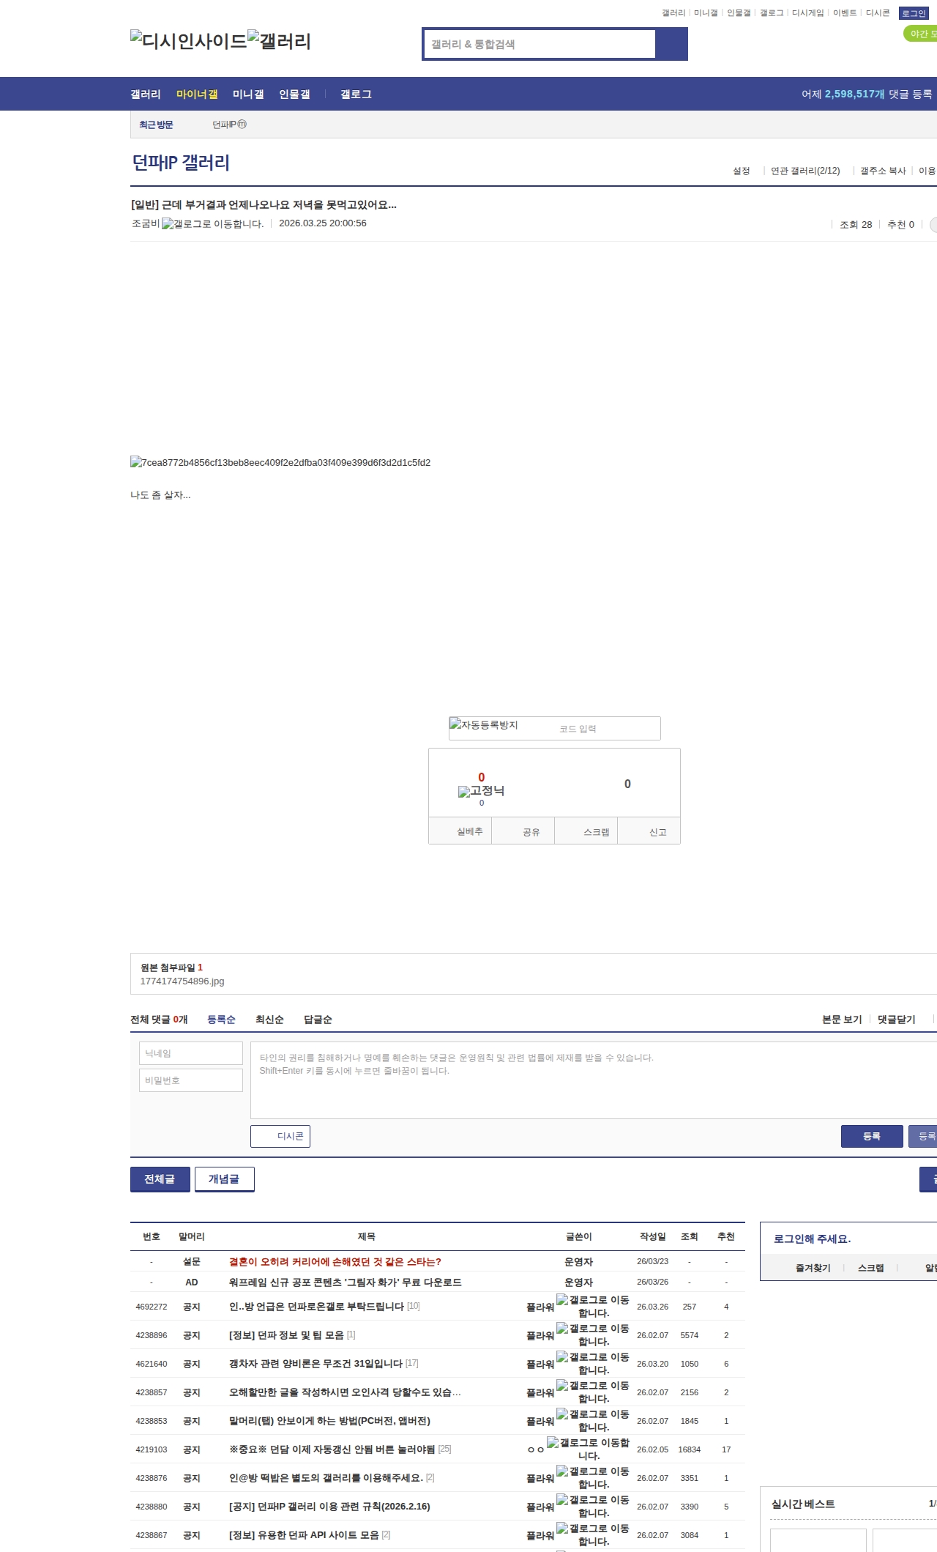Click the 고정닉 upvote icon
Image resolution: width=937 pixels, height=1552 pixels.
[x=481, y=791]
